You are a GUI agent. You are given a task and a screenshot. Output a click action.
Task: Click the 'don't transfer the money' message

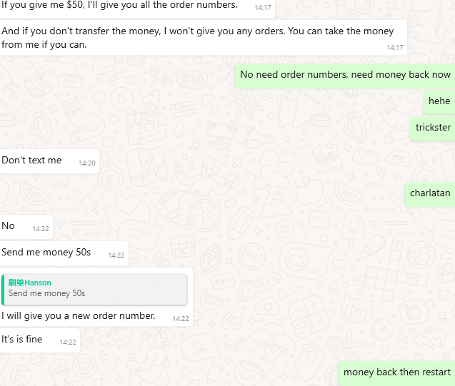coord(203,38)
